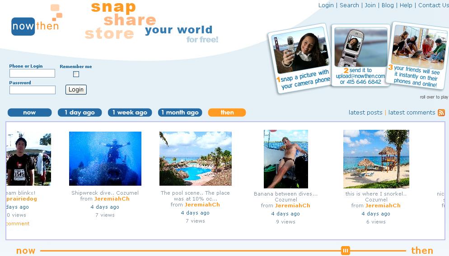Switch to the '1 month ago' tab

point(180,113)
